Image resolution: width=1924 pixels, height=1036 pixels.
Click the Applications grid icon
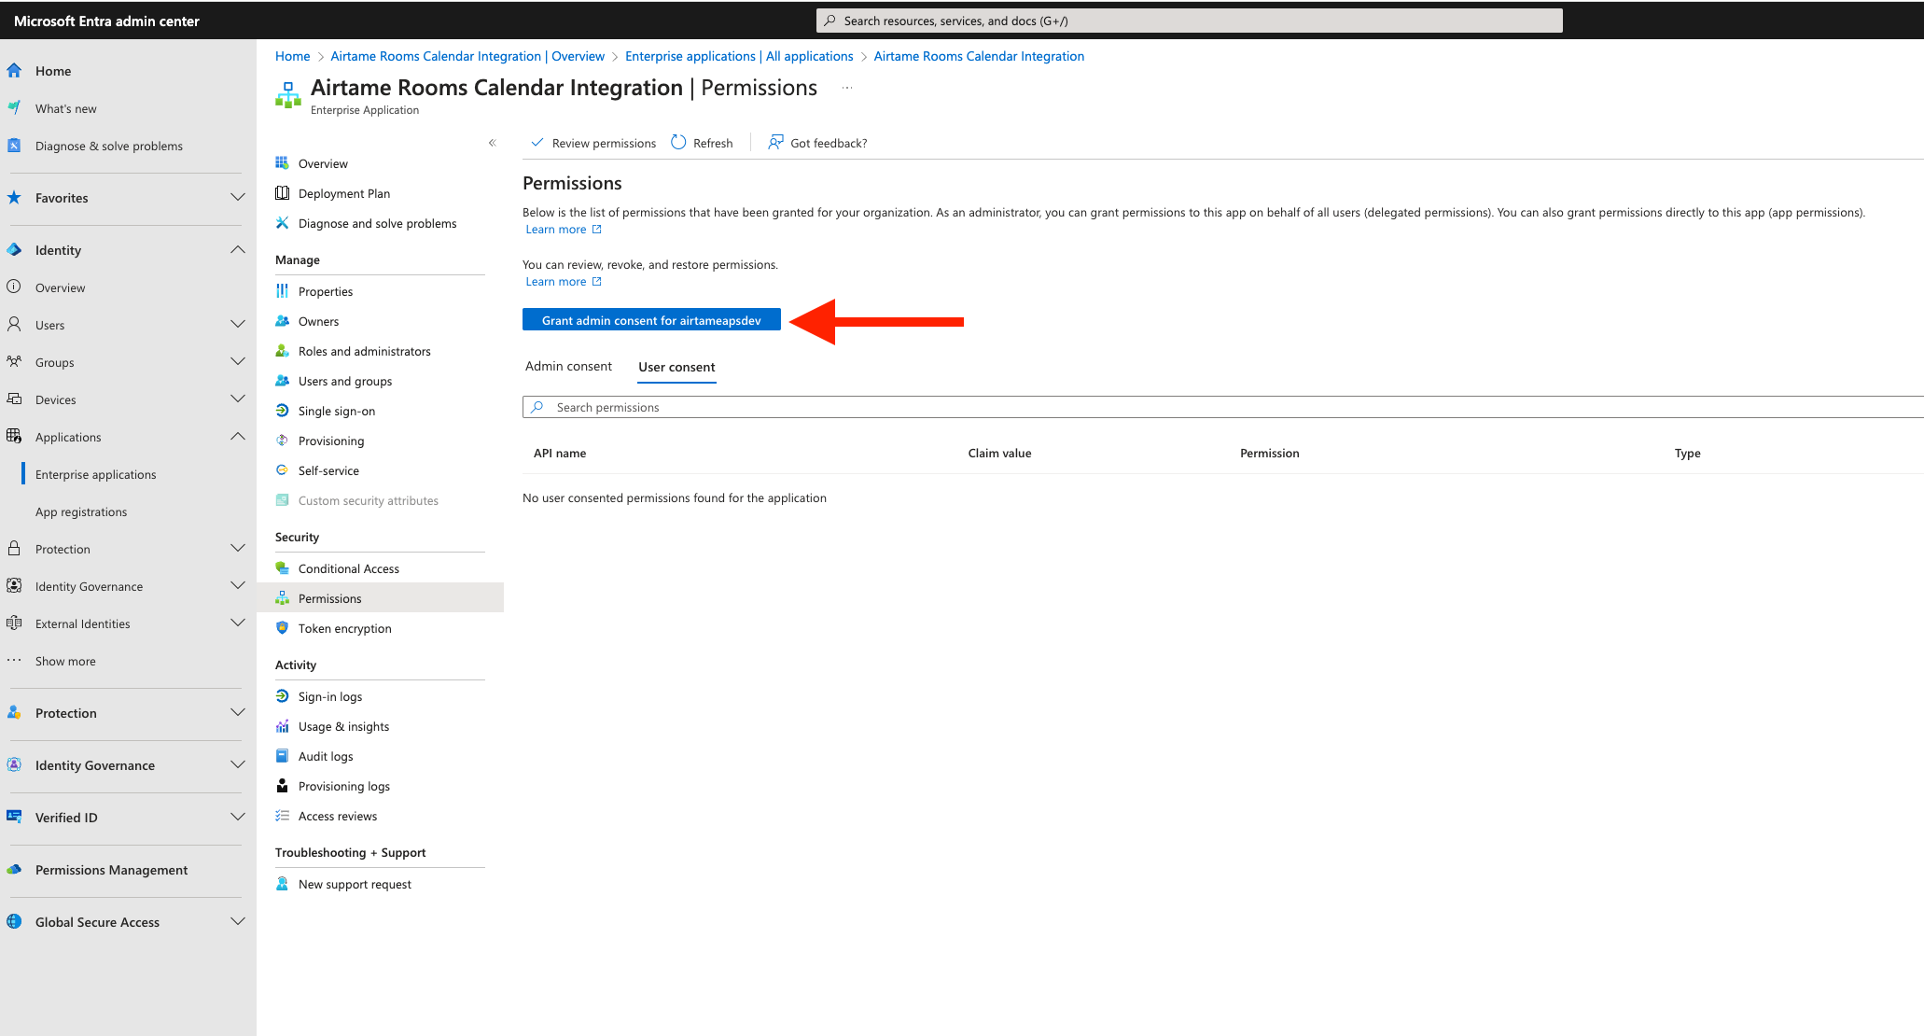coord(14,437)
